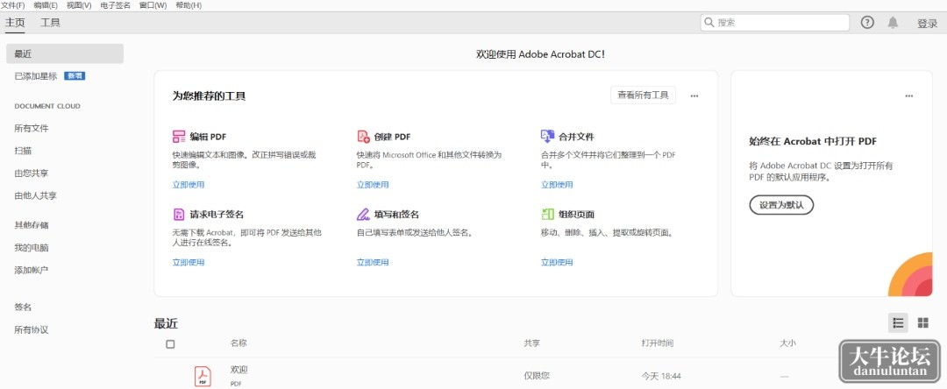The width and height of the screenshot is (947, 389).
Task: Click the Edit PDF tool icon
Action: (179, 137)
